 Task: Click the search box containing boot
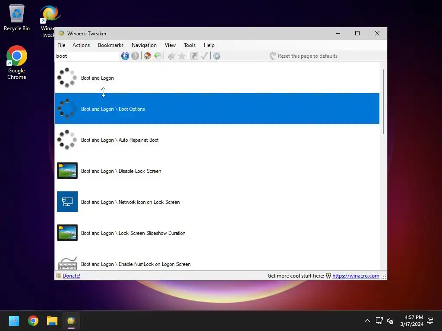click(87, 56)
